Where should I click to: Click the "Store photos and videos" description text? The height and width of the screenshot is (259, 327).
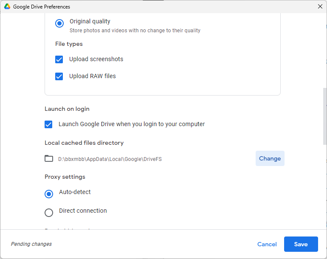pos(135,31)
